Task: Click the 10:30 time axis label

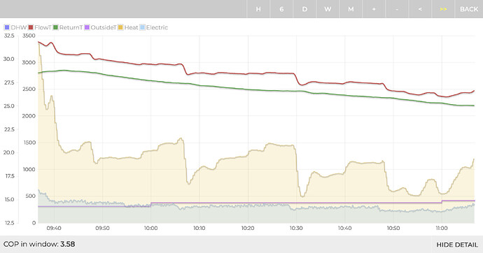Action: click(296, 228)
